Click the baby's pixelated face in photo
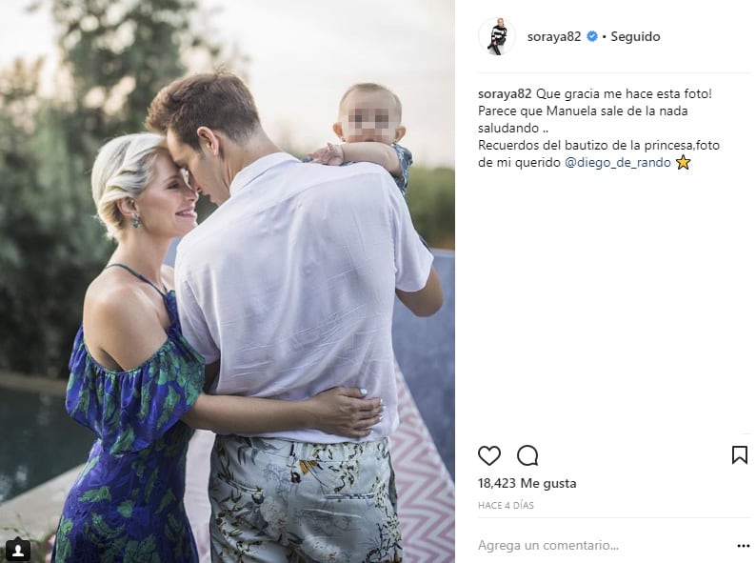 [x=369, y=119]
